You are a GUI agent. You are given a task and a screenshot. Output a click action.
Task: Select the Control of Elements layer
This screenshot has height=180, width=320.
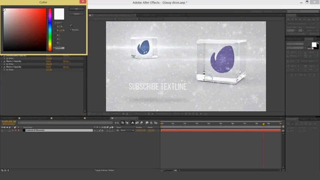tap(59, 130)
